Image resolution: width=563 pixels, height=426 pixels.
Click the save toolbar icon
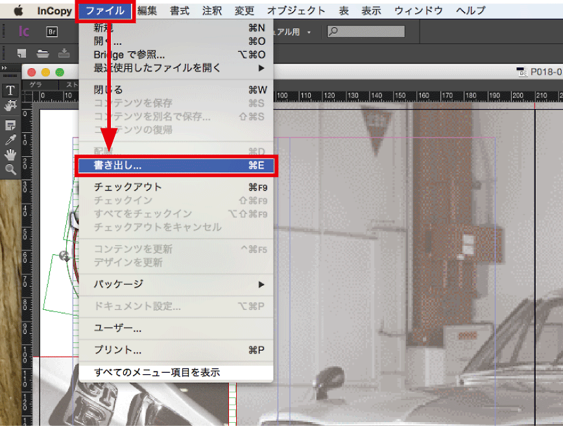click(x=64, y=53)
